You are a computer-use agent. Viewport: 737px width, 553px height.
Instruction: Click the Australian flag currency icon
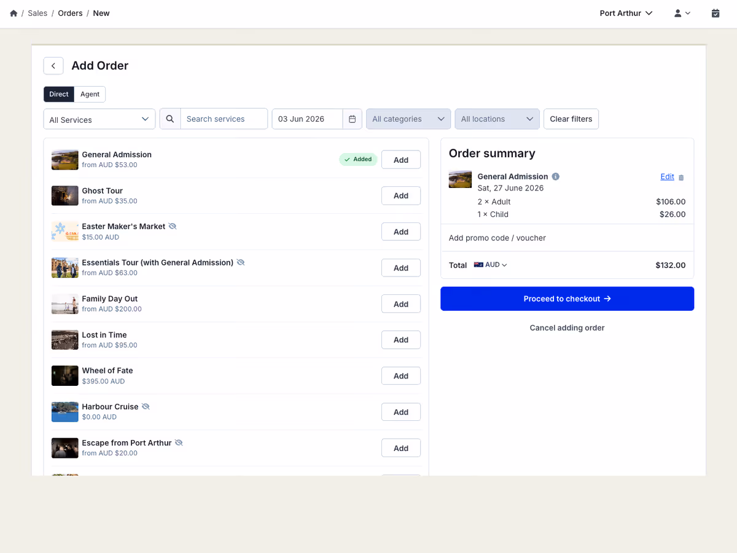click(x=479, y=265)
